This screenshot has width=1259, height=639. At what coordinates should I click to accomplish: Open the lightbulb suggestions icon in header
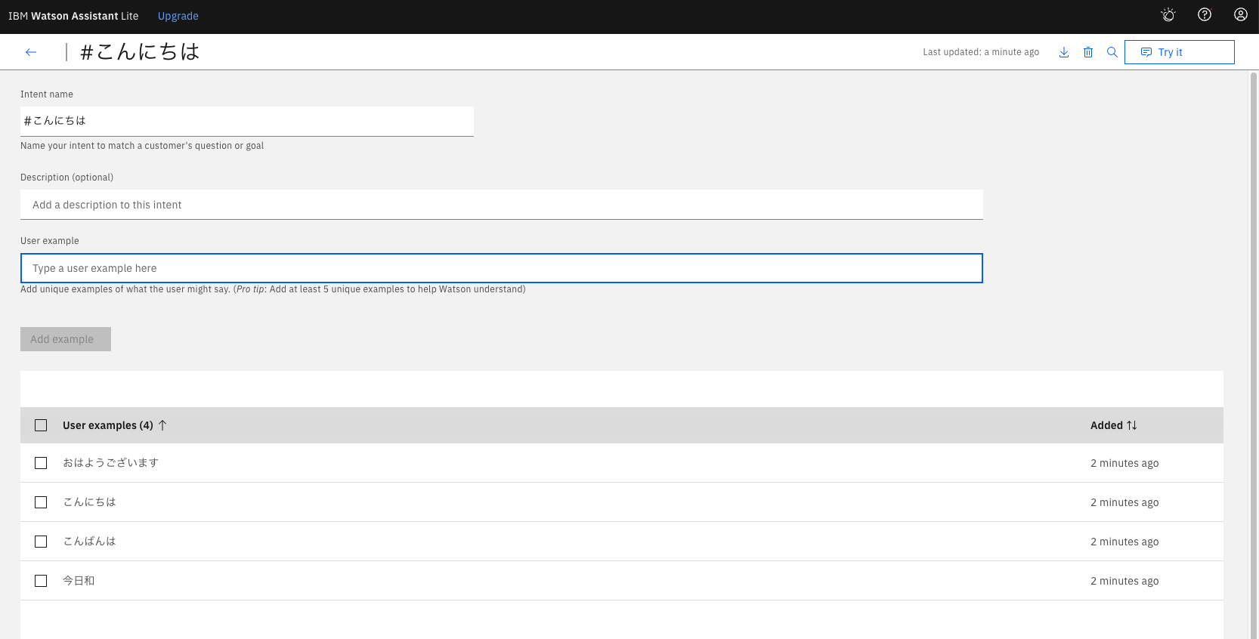(1168, 14)
